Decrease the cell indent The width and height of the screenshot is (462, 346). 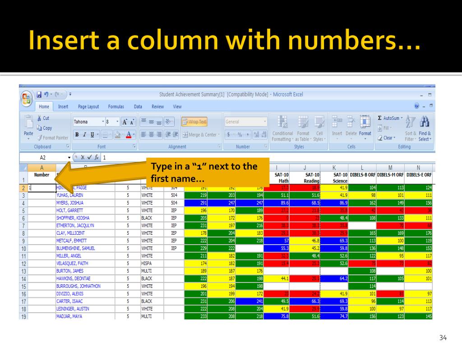(x=168, y=135)
